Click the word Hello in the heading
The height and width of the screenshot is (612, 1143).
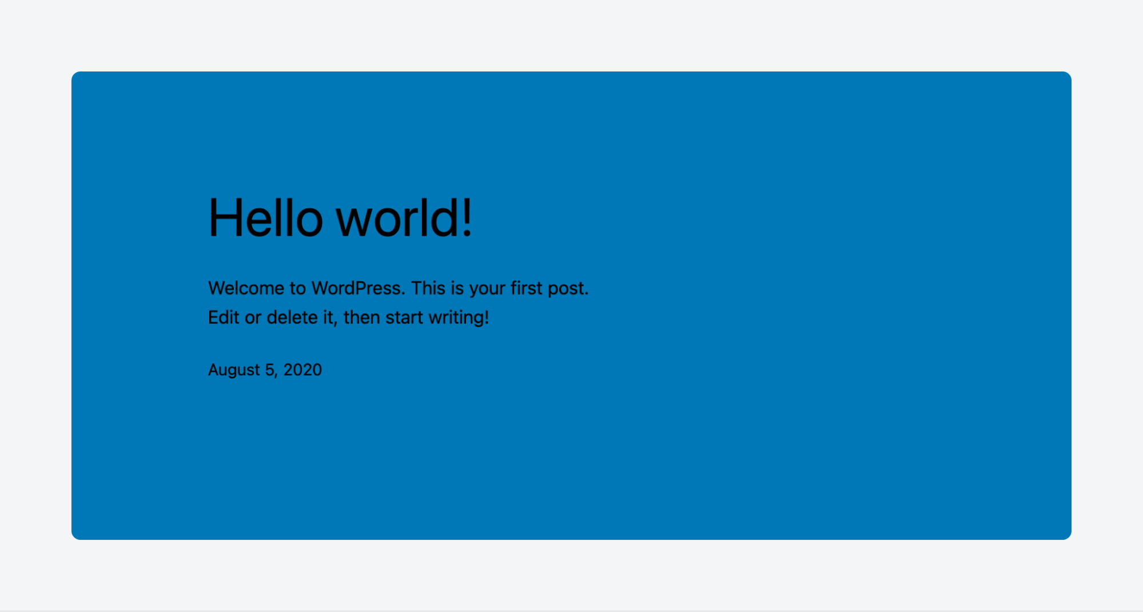tap(264, 218)
